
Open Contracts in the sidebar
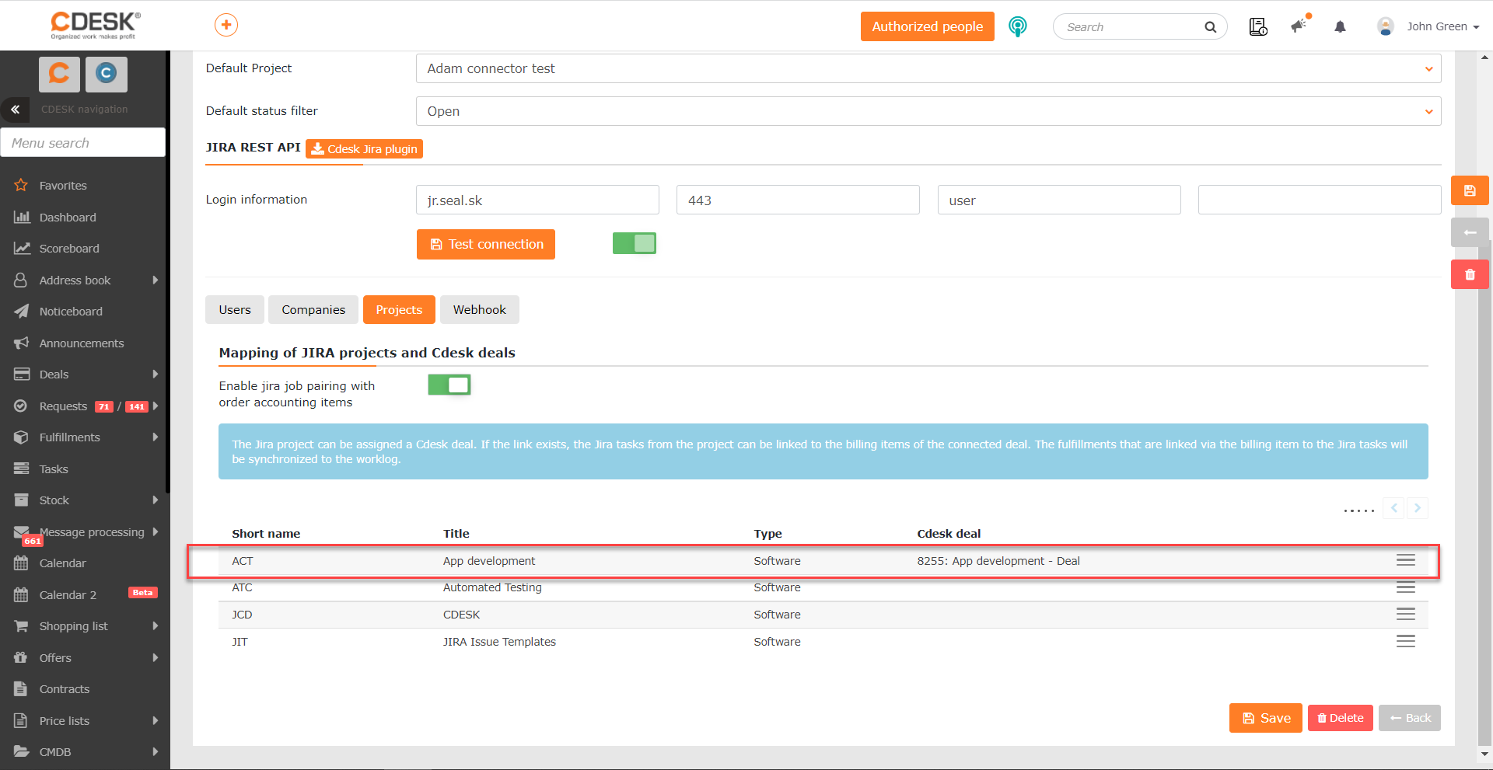(65, 689)
